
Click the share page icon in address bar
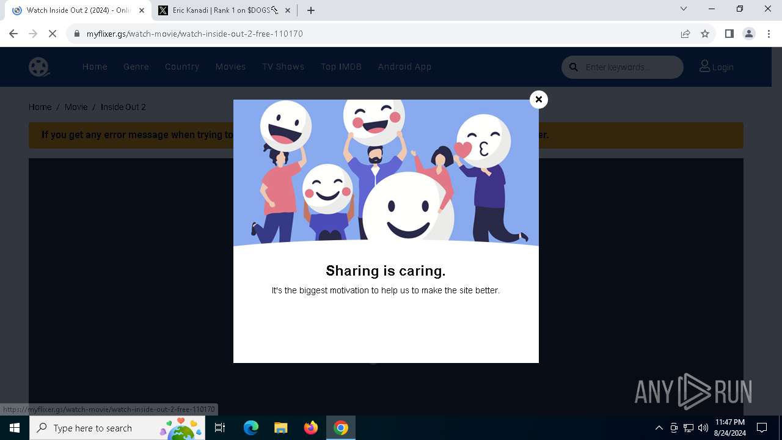685,34
